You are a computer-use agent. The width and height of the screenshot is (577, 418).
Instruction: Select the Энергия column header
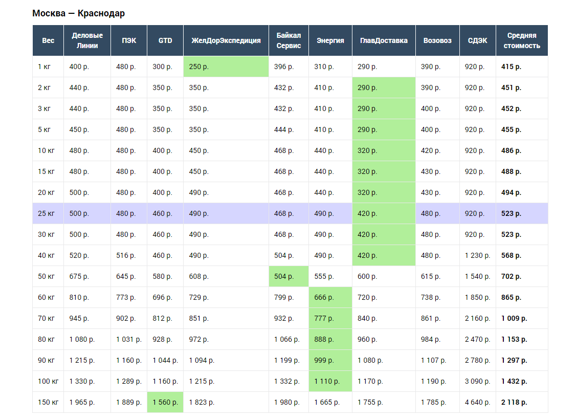pos(330,40)
